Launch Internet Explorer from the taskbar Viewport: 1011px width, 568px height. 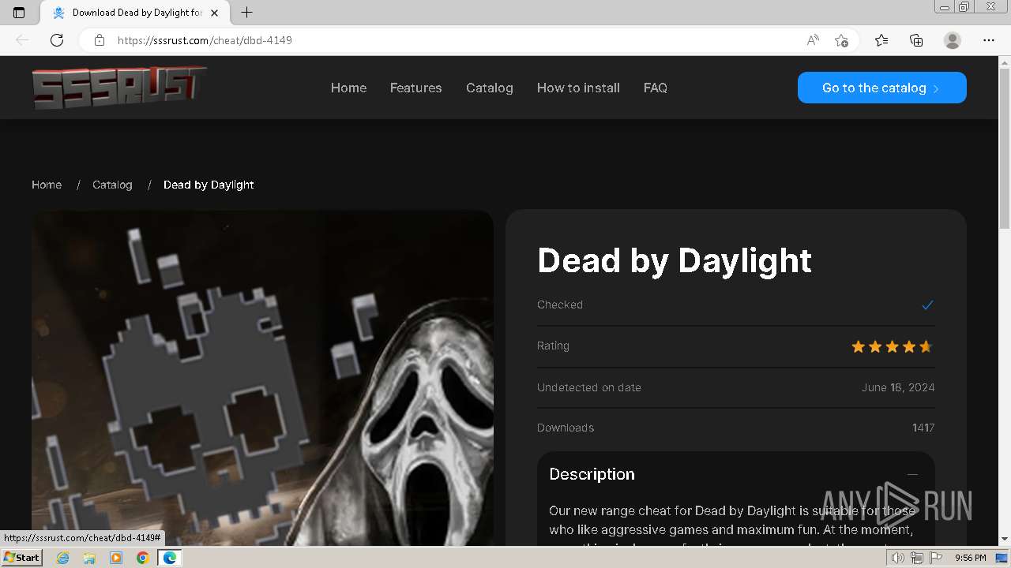62,558
